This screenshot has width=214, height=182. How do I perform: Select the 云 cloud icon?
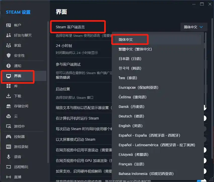click(9, 116)
